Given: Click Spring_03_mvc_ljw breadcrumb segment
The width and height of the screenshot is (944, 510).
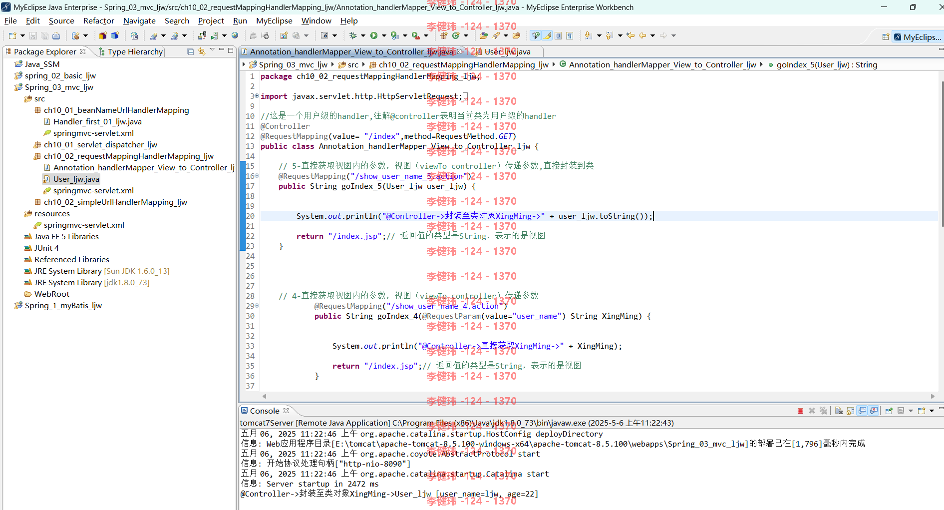Looking at the screenshot, I should click(288, 64).
